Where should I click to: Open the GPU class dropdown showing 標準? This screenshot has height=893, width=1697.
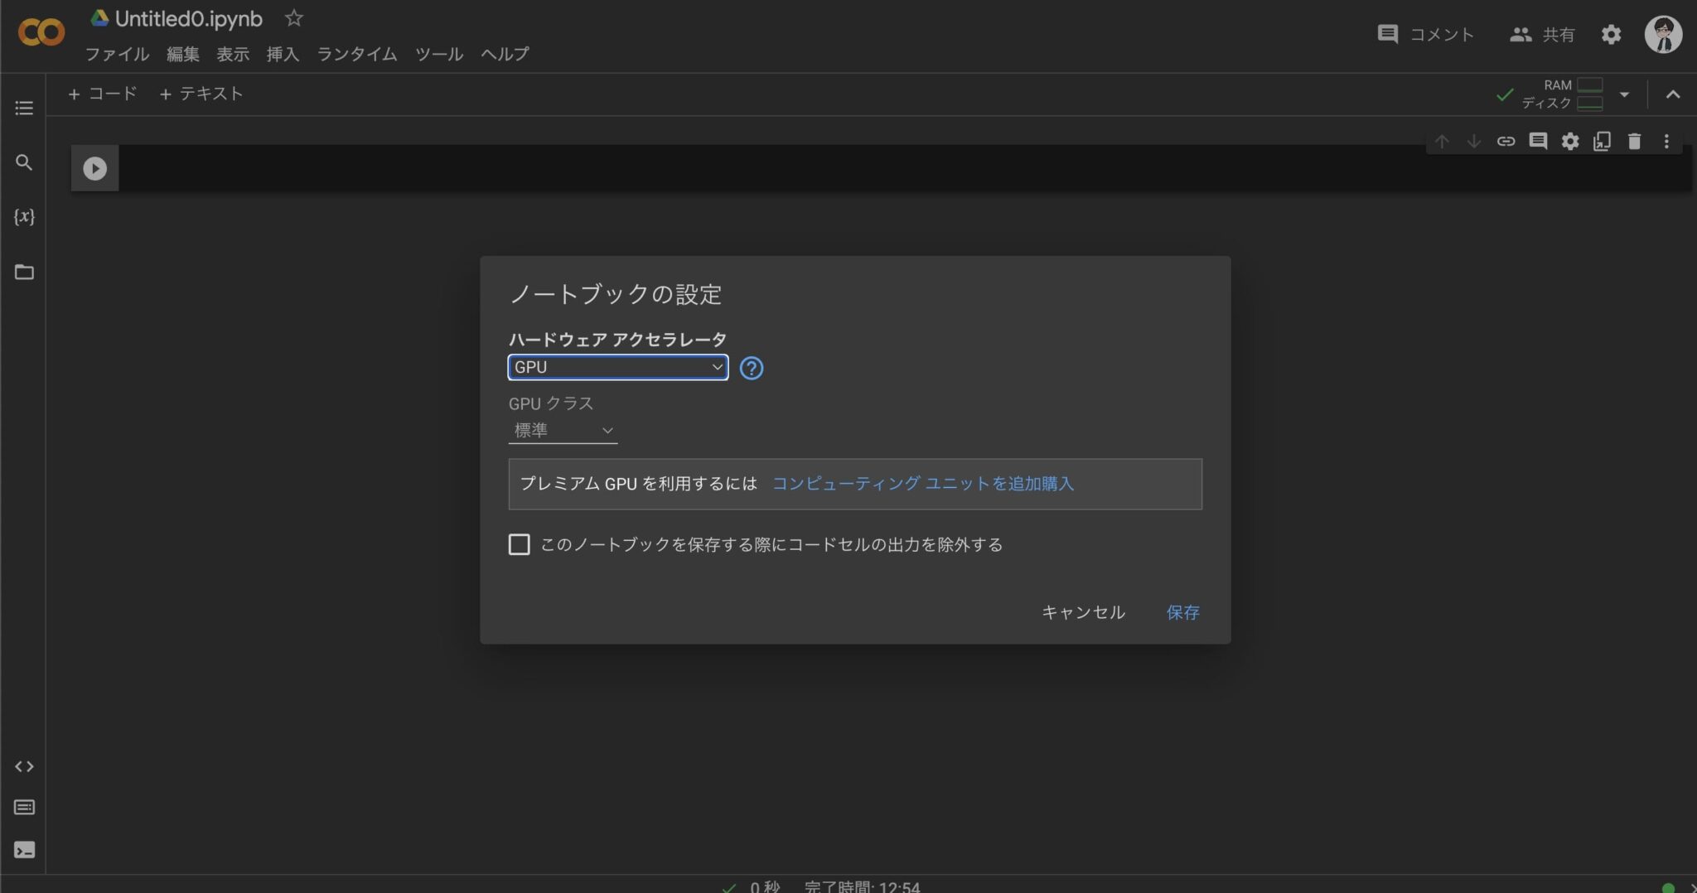pos(563,430)
